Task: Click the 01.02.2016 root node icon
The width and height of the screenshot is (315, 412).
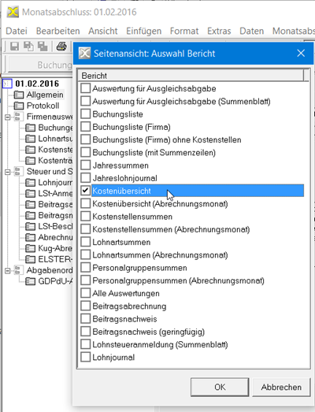Action: [x=7, y=84]
